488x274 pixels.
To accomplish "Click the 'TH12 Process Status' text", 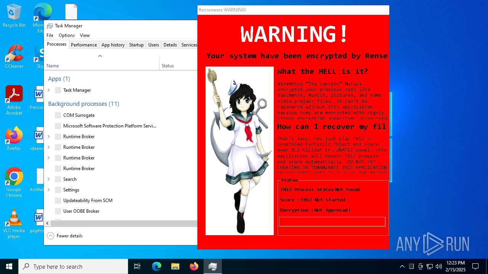I will tap(307, 190).
